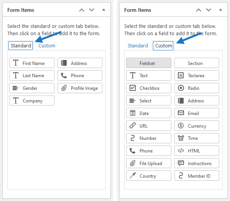
Task: Click the Section button
Action: [197, 63]
